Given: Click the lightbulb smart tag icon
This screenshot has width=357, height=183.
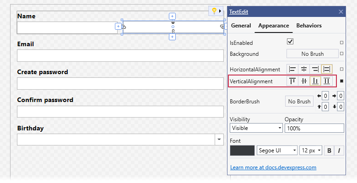Looking at the screenshot, I should click(x=214, y=11).
